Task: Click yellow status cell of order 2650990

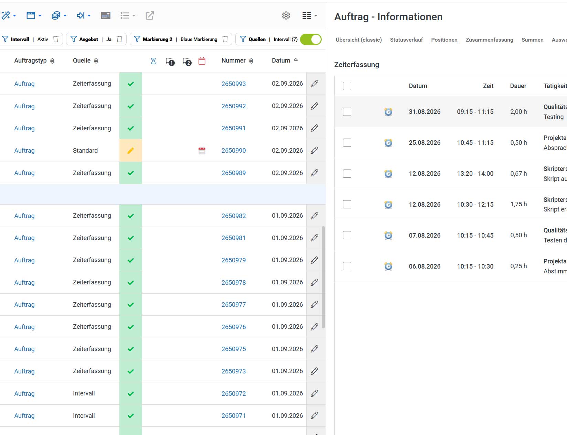Action: pyautogui.click(x=131, y=150)
